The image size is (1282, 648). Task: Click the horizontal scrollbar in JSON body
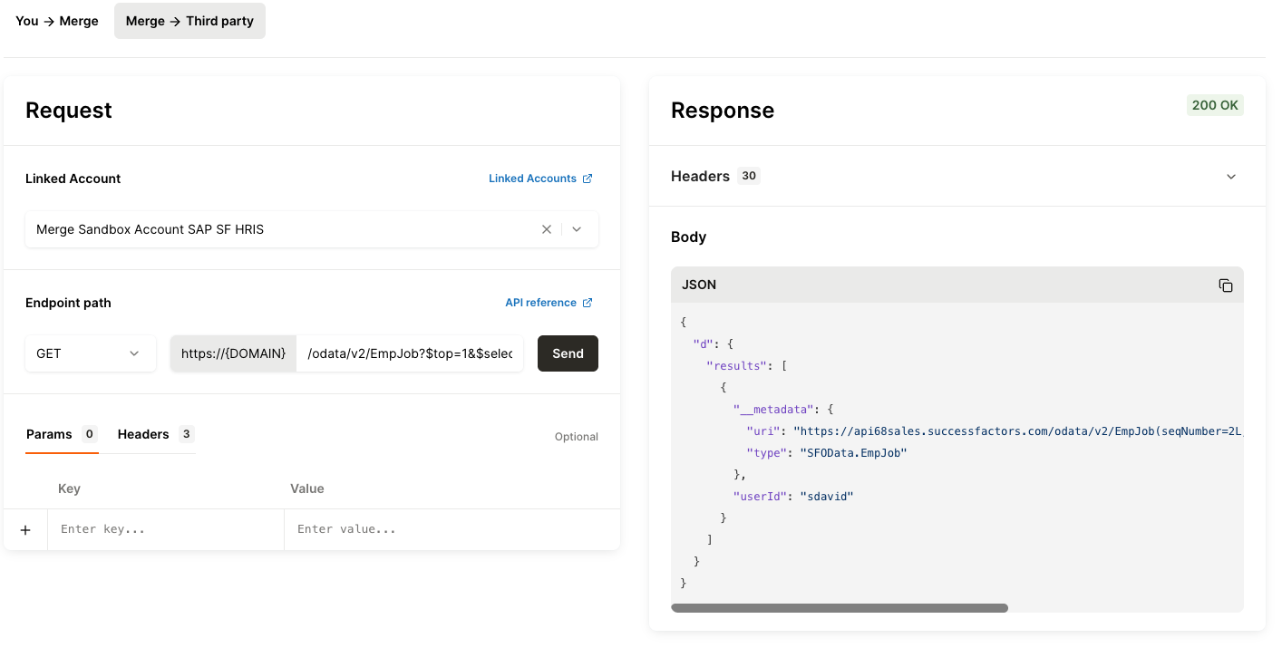point(839,608)
